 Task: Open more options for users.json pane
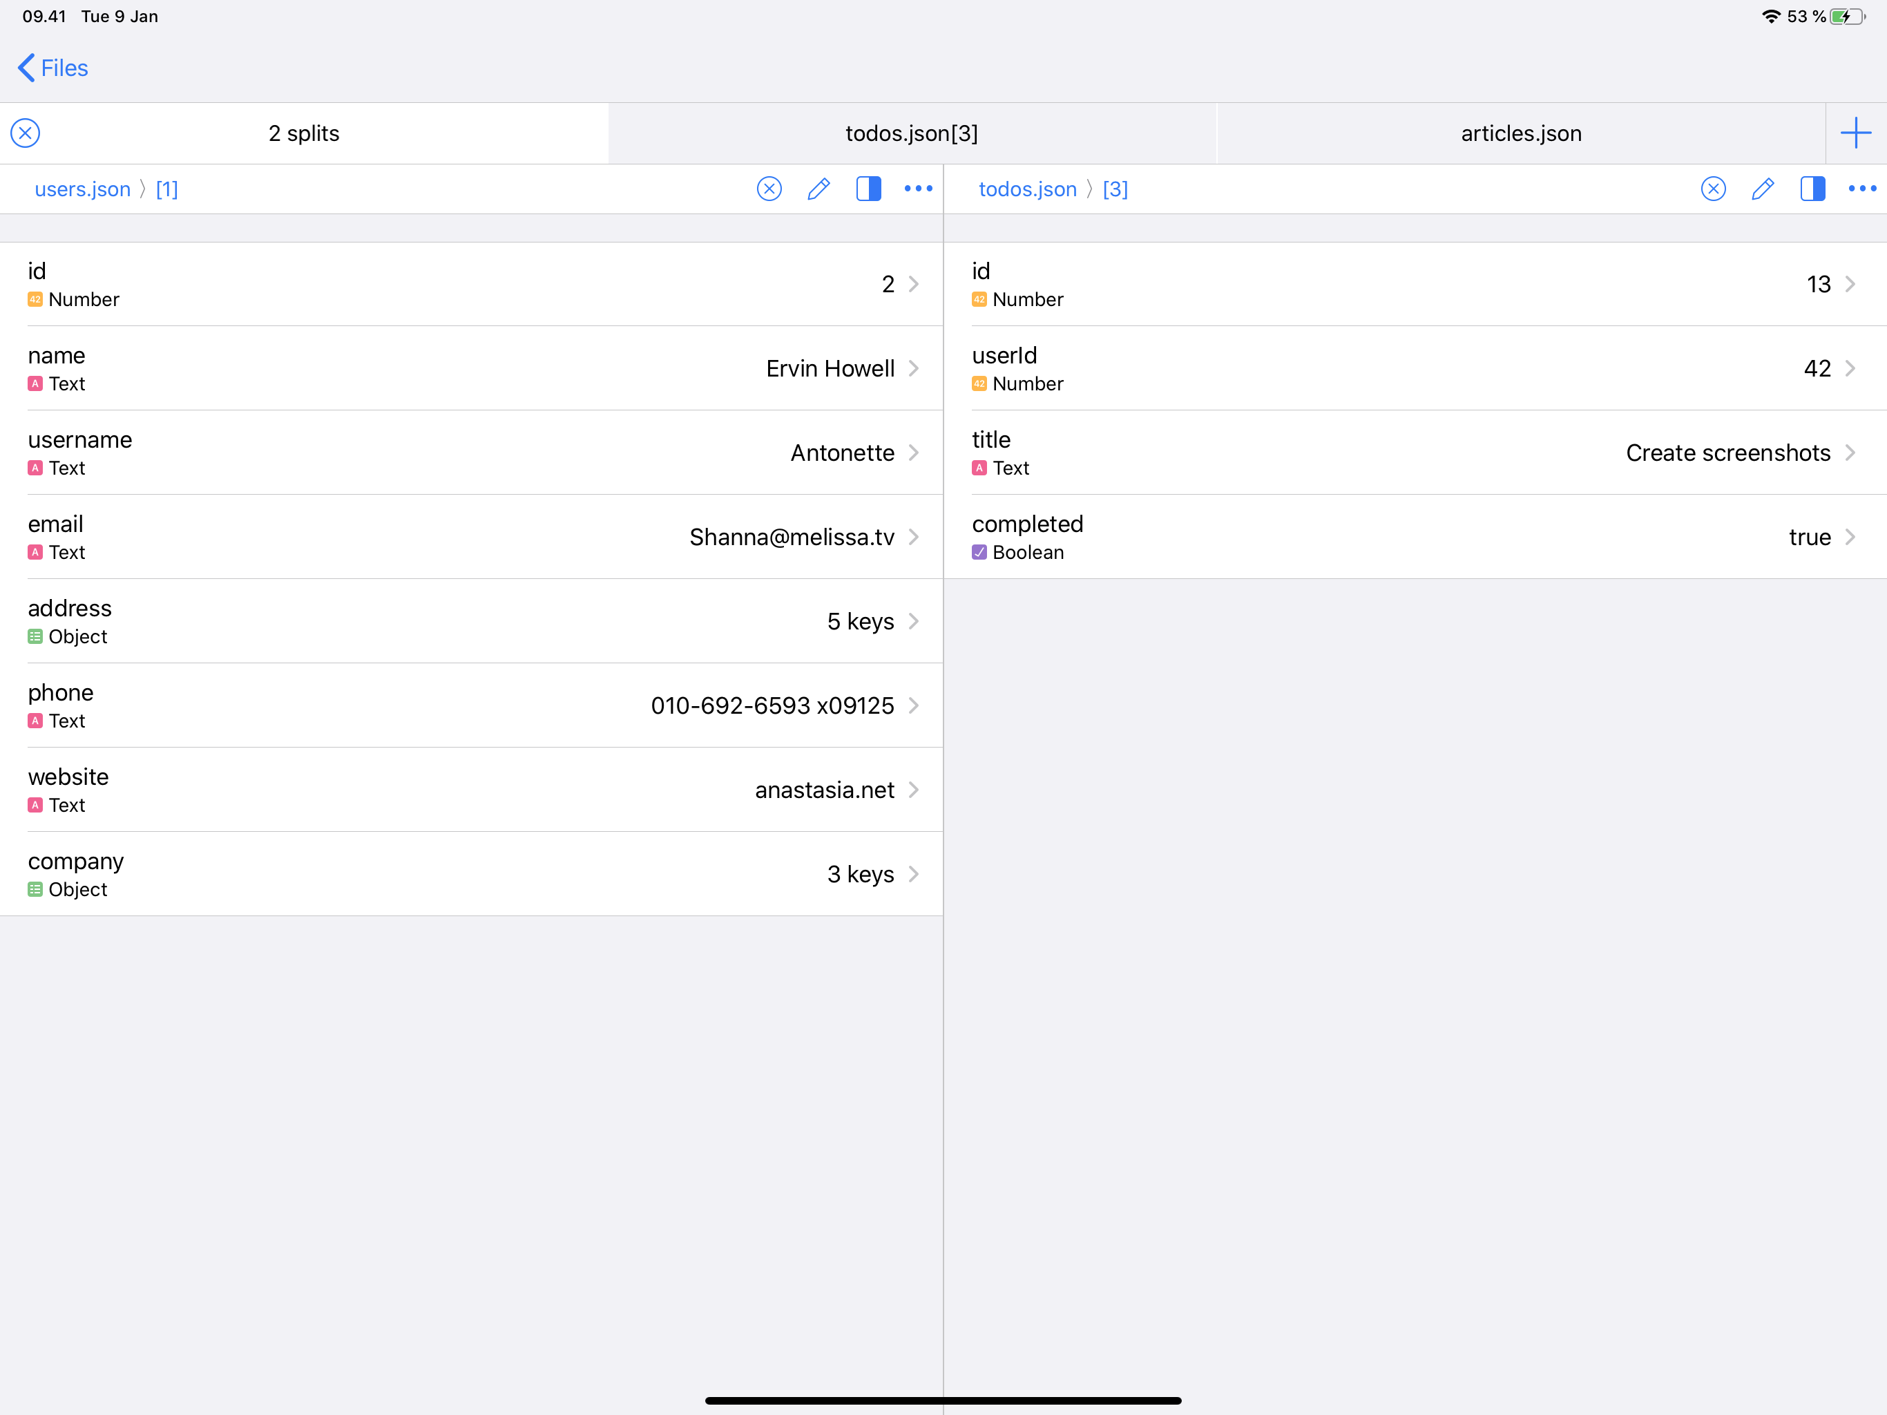(918, 189)
